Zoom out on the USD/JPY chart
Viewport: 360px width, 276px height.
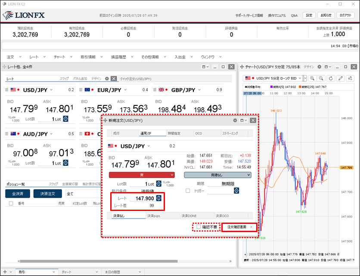(x=321, y=78)
